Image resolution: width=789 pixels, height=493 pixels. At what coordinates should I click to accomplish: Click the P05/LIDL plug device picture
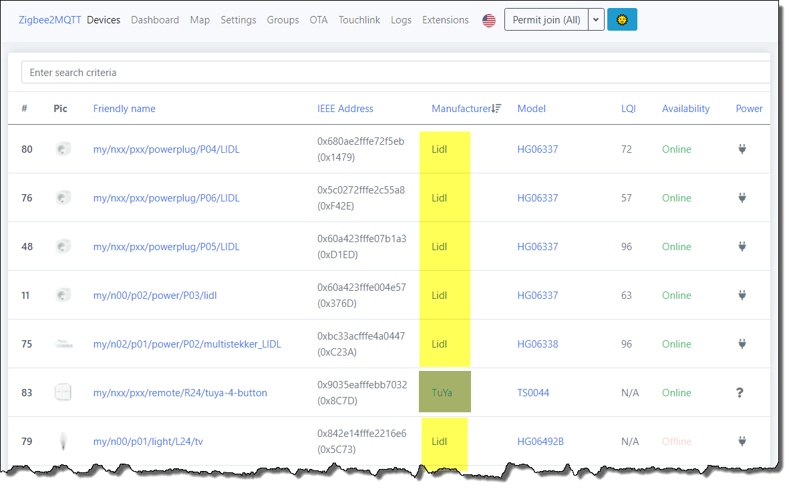pyautogui.click(x=63, y=246)
